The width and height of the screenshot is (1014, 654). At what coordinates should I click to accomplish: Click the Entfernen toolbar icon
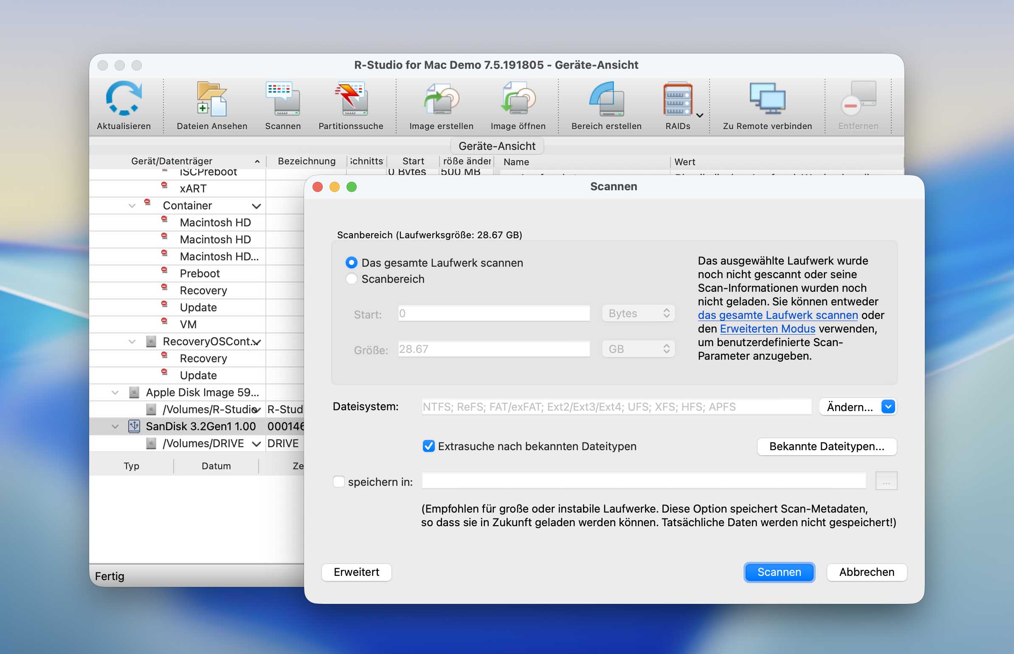pyautogui.click(x=858, y=99)
